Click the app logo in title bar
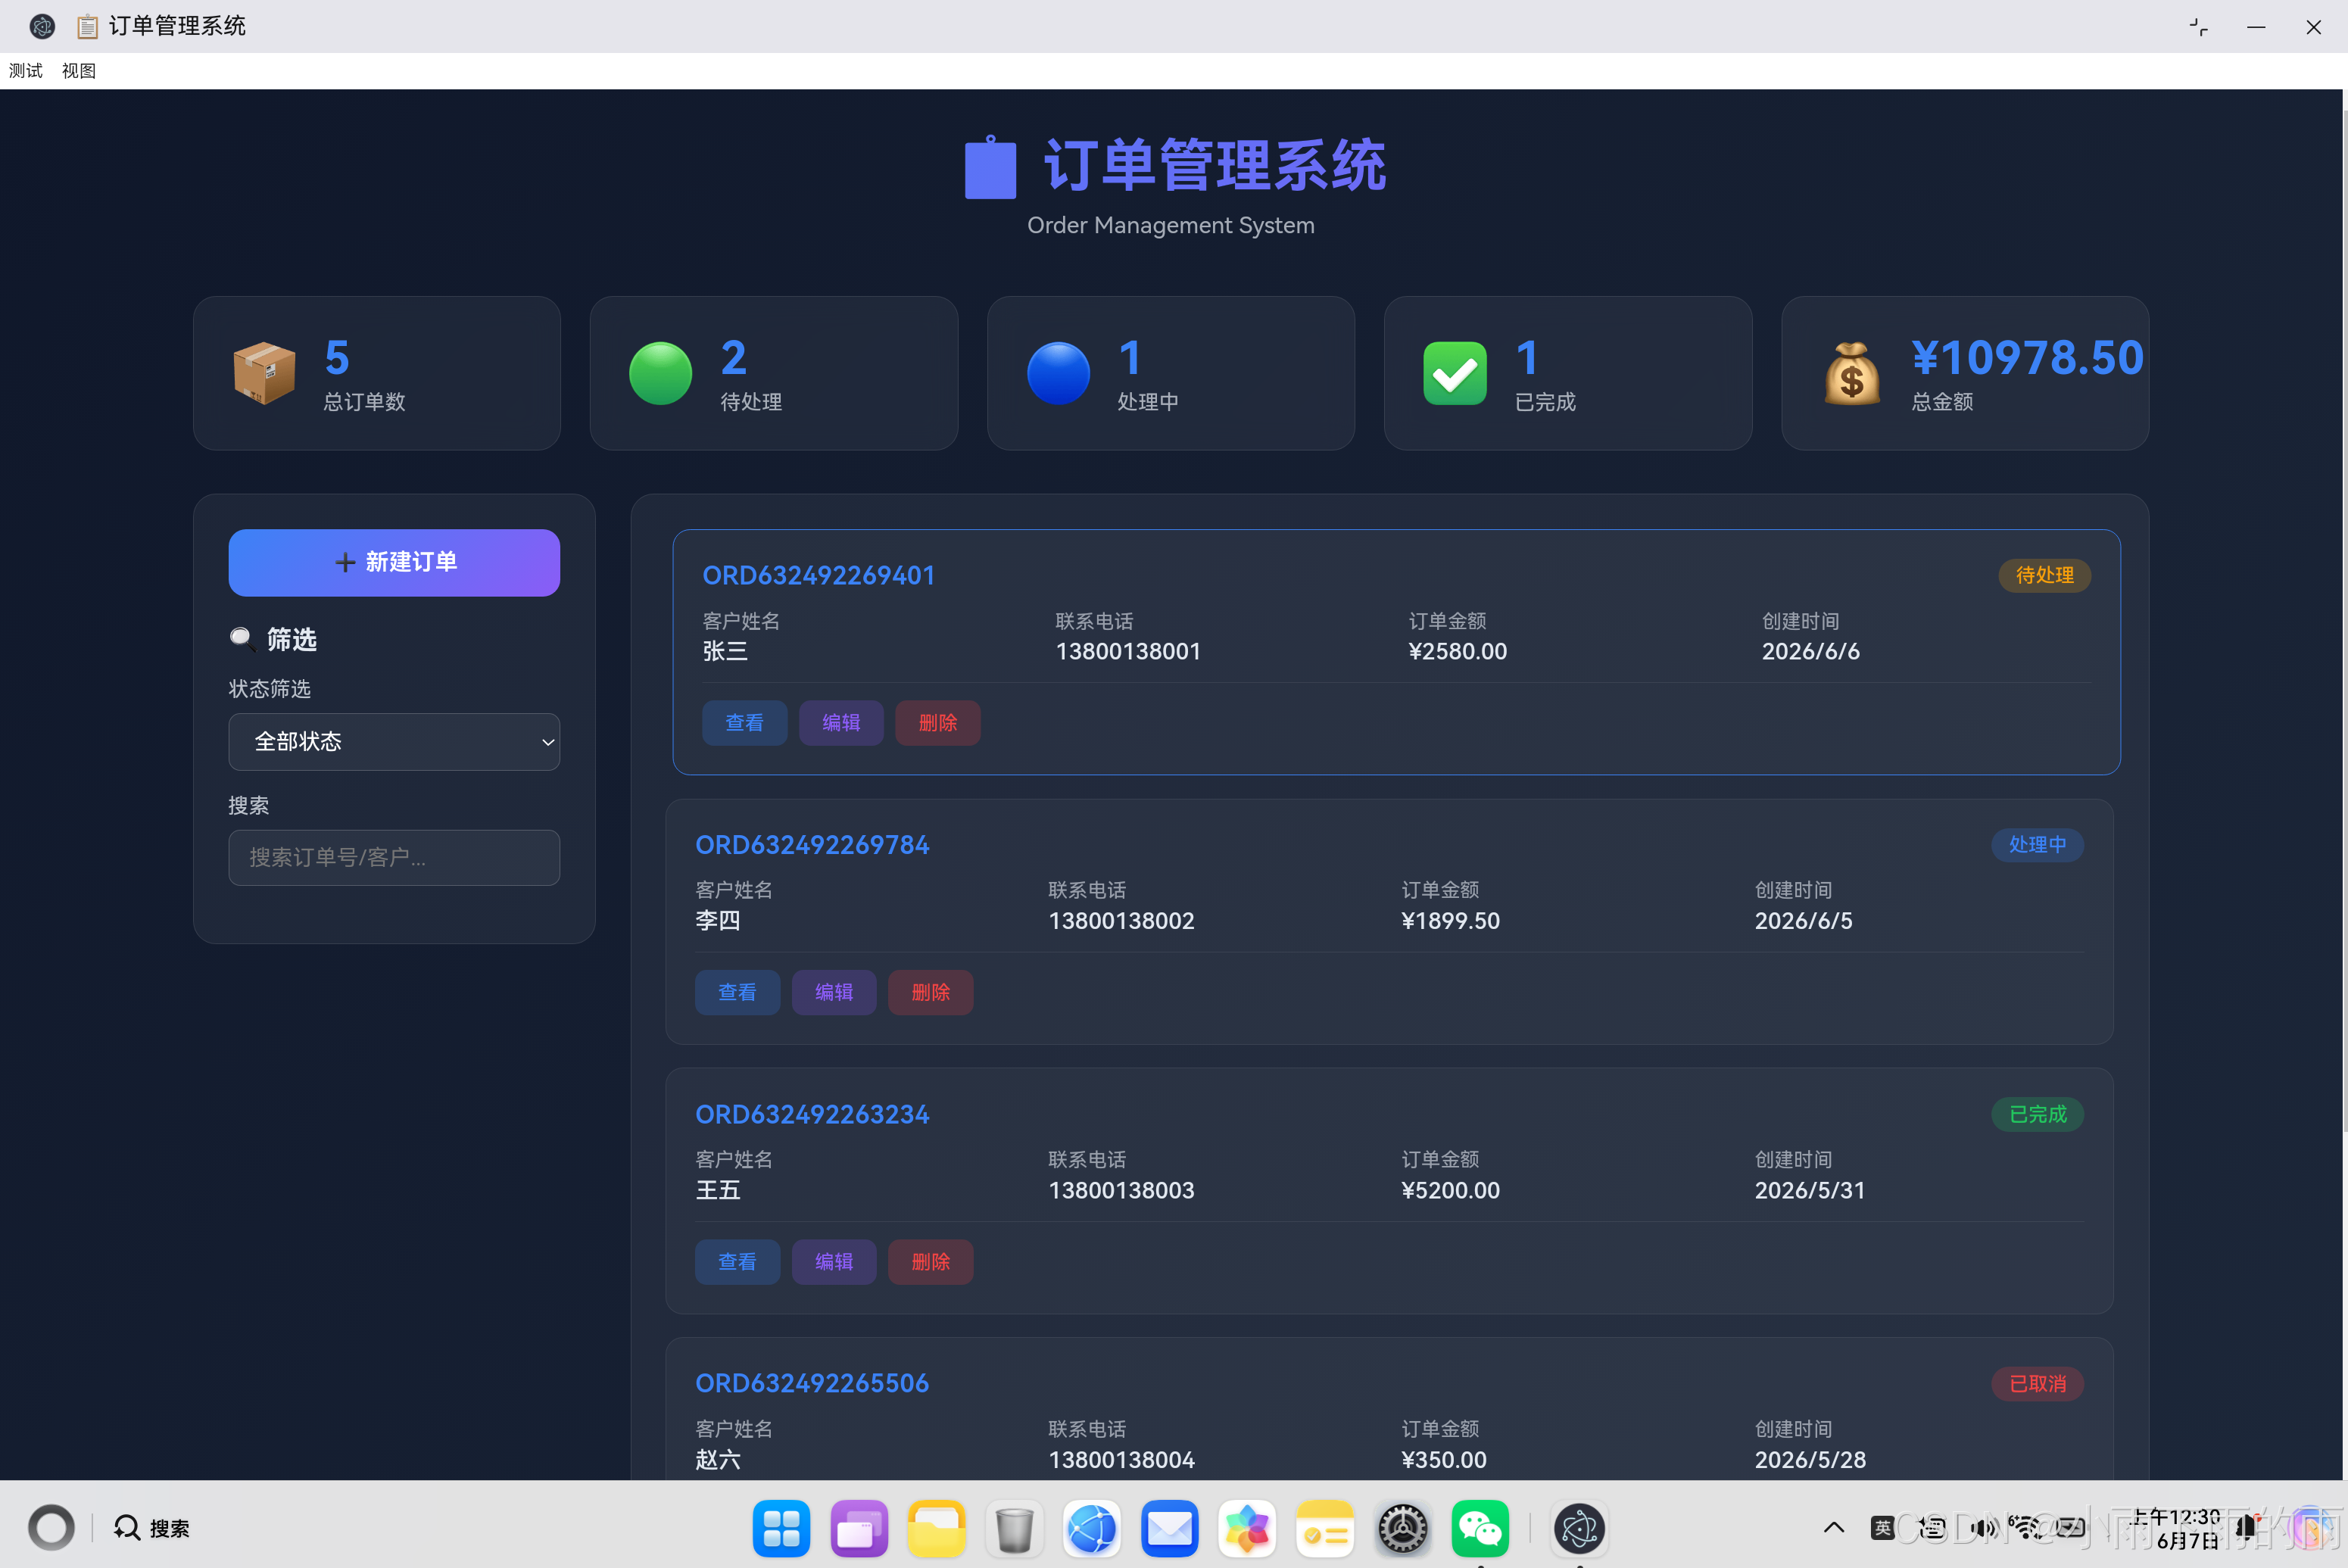Image resolution: width=2348 pixels, height=1568 pixels. (42, 26)
